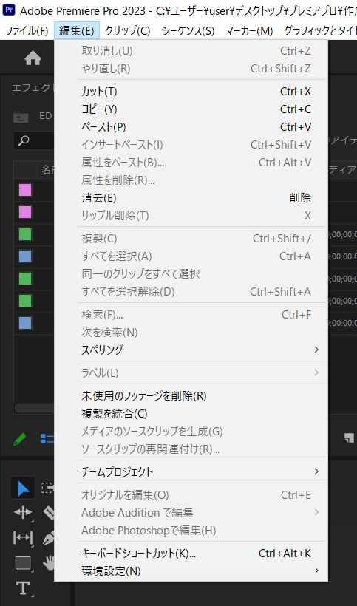Open the マーカー(M) menu
The image size is (357, 606).
pyautogui.click(x=249, y=31)
